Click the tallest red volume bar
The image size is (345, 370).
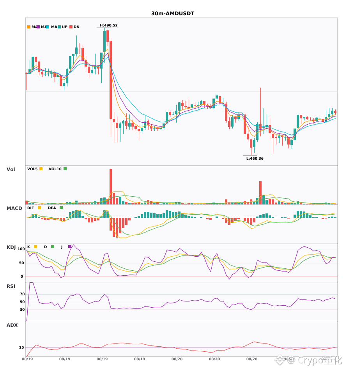[x=111, y=187]
